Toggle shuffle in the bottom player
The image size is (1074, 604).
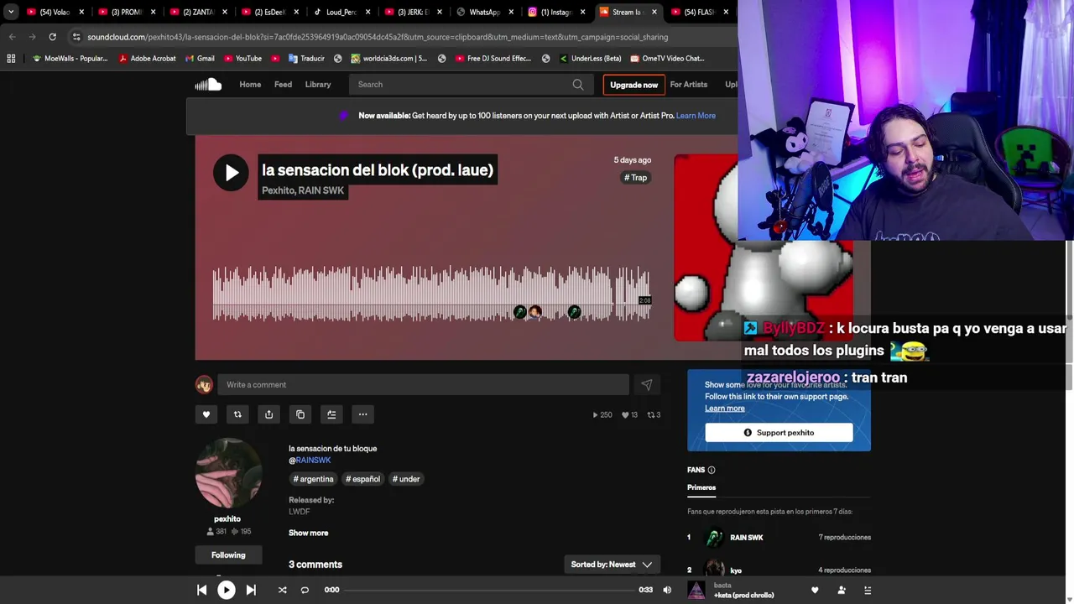[x=282, y=590]
